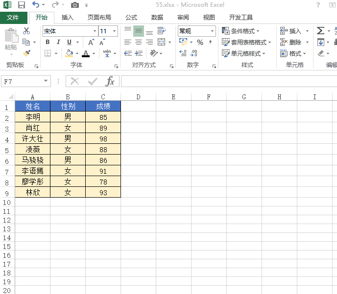Click the 插入 cells button
Viewport: 337px width, 294px height.
(x=291, y=31)
